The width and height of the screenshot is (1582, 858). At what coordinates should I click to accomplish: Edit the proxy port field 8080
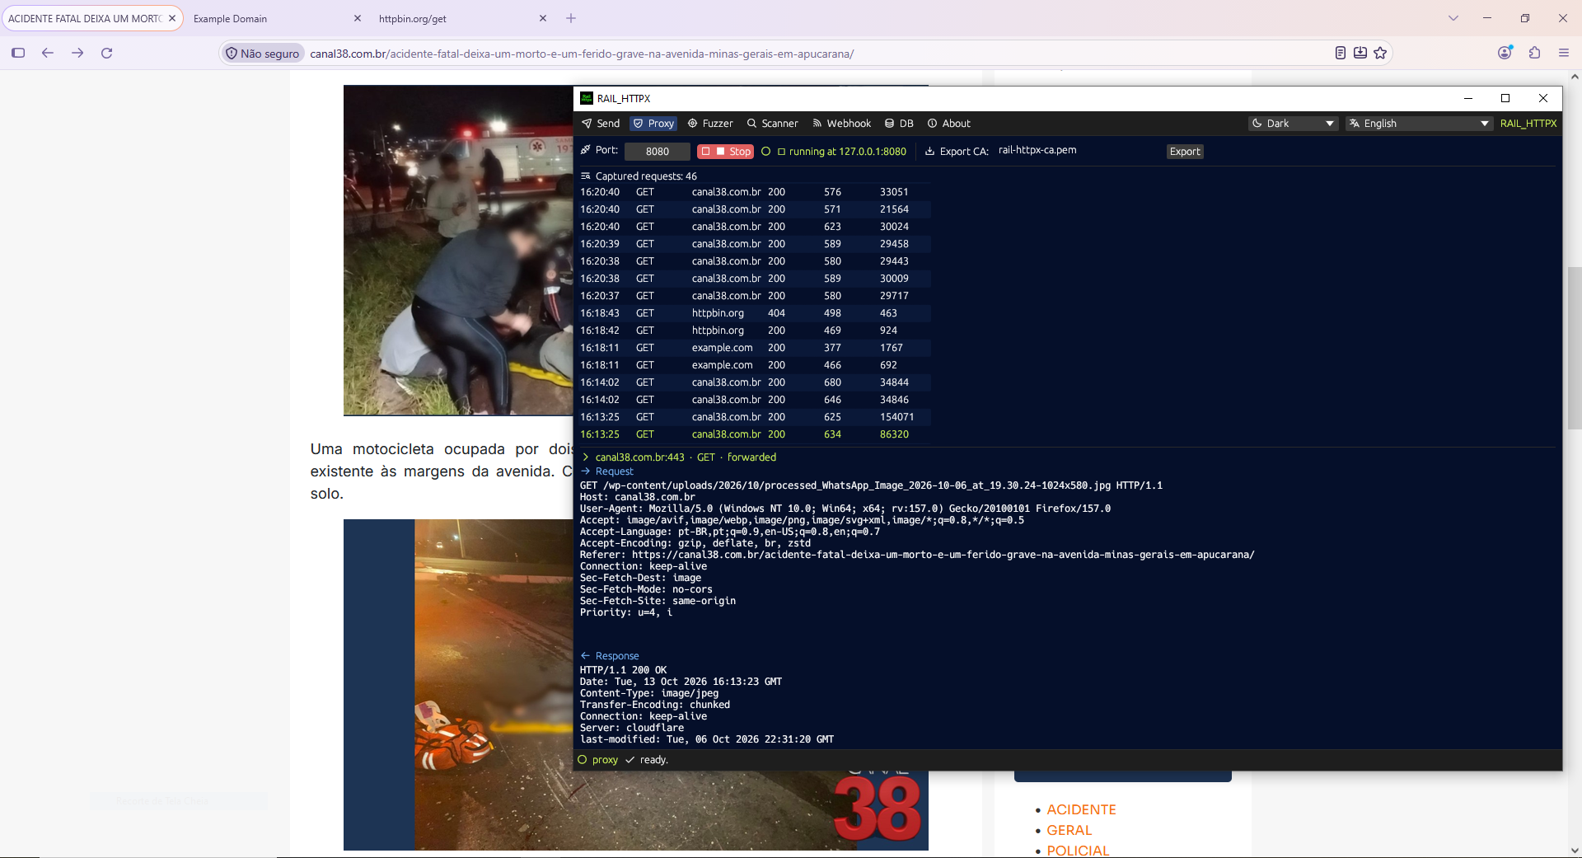[657, 152]
